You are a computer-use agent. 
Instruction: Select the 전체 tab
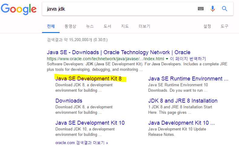coord(51,26)
